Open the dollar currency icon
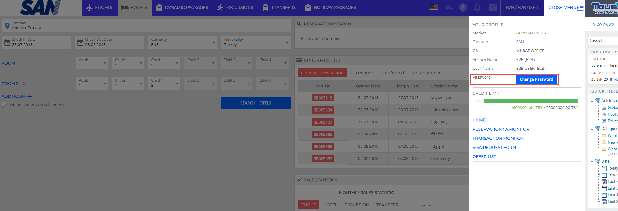Image resolution: width=618 pixels, height=211 pixels. [x=463, y=7]
